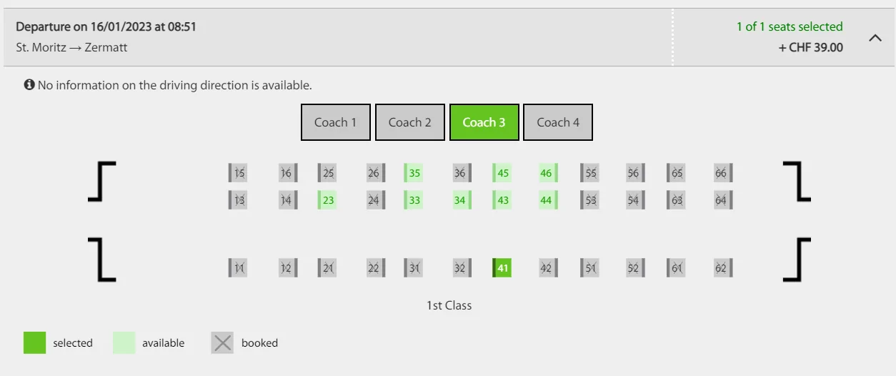Deselect the selected seat 41
This screenshot has width=896, height=376.
[x=502, y=268]
